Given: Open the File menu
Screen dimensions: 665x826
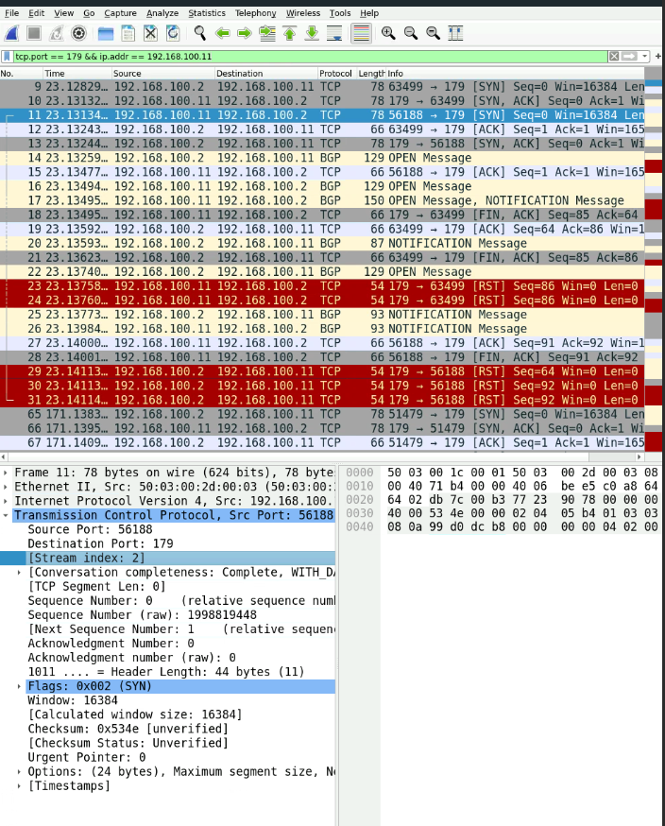Looking at the screenshot, I should 11,13.
